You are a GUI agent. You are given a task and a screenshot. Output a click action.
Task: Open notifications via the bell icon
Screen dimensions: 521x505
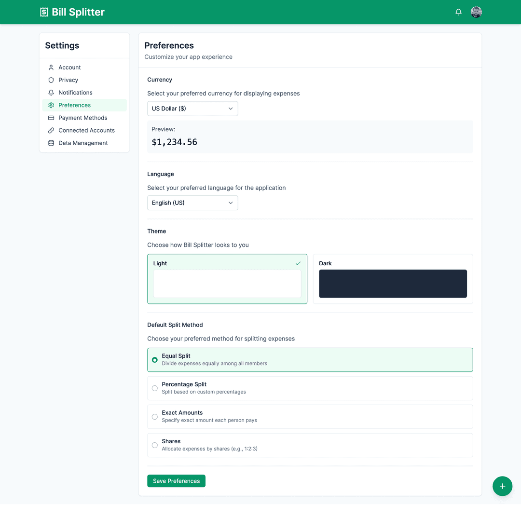pyautogui.click(x=458, y=12)
